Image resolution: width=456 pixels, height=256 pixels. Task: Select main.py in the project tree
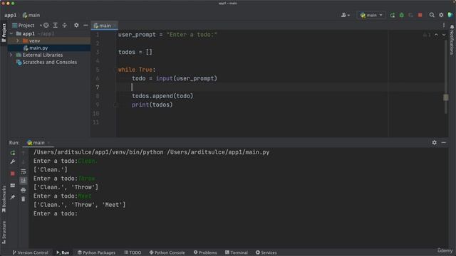pos(38,48)
